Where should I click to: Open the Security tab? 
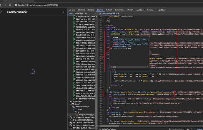[x=150, y=10]
